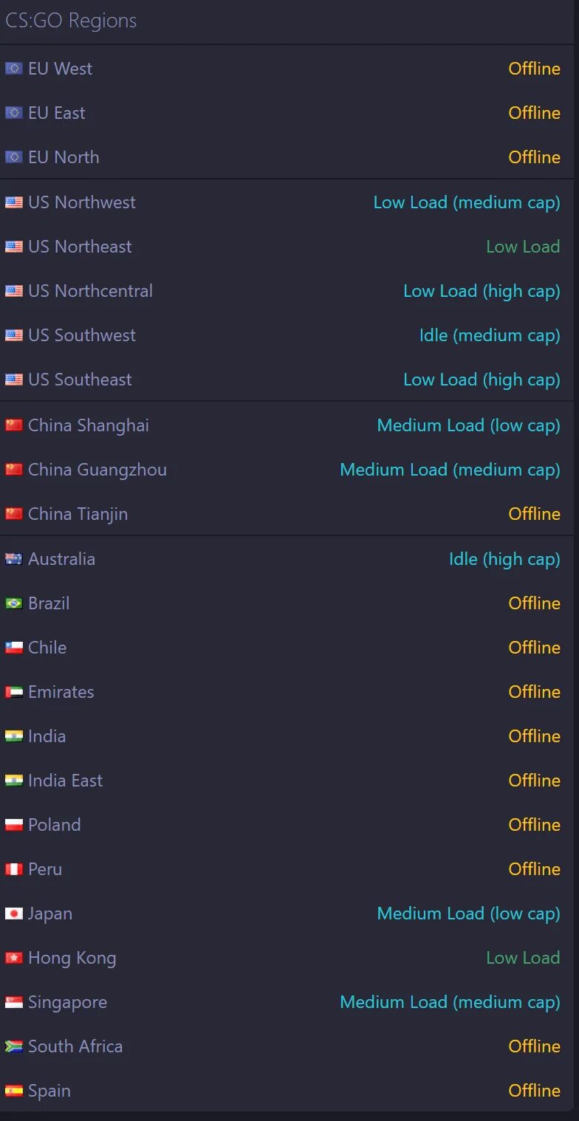The image size is (579, 1121).
Task: Click the Singapore flag icon
Action: pos(13,1002)
